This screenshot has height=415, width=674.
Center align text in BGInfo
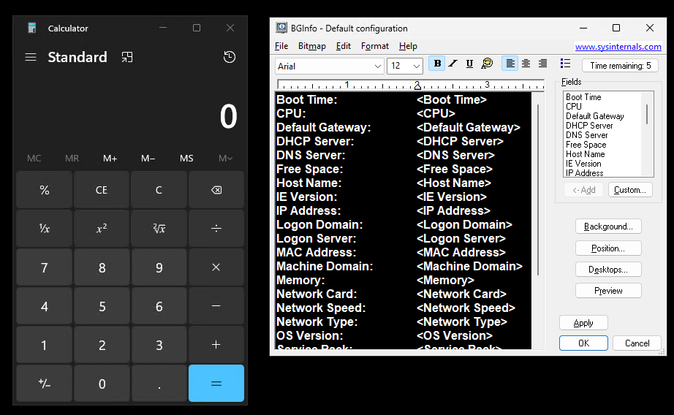point(526,64)
